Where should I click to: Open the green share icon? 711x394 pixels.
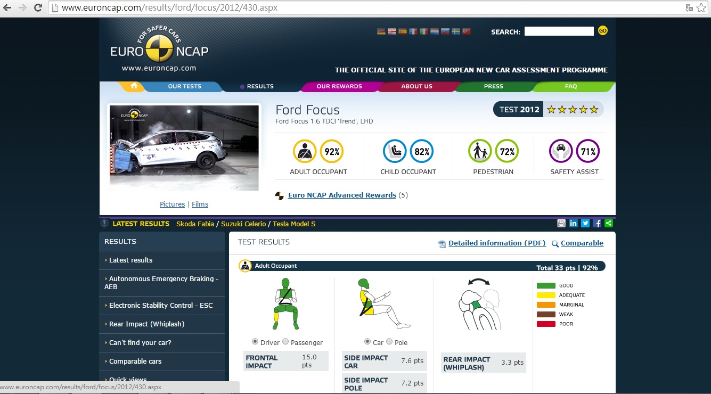pos(608,223)
